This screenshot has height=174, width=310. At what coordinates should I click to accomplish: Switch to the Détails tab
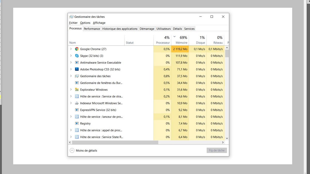177,29
